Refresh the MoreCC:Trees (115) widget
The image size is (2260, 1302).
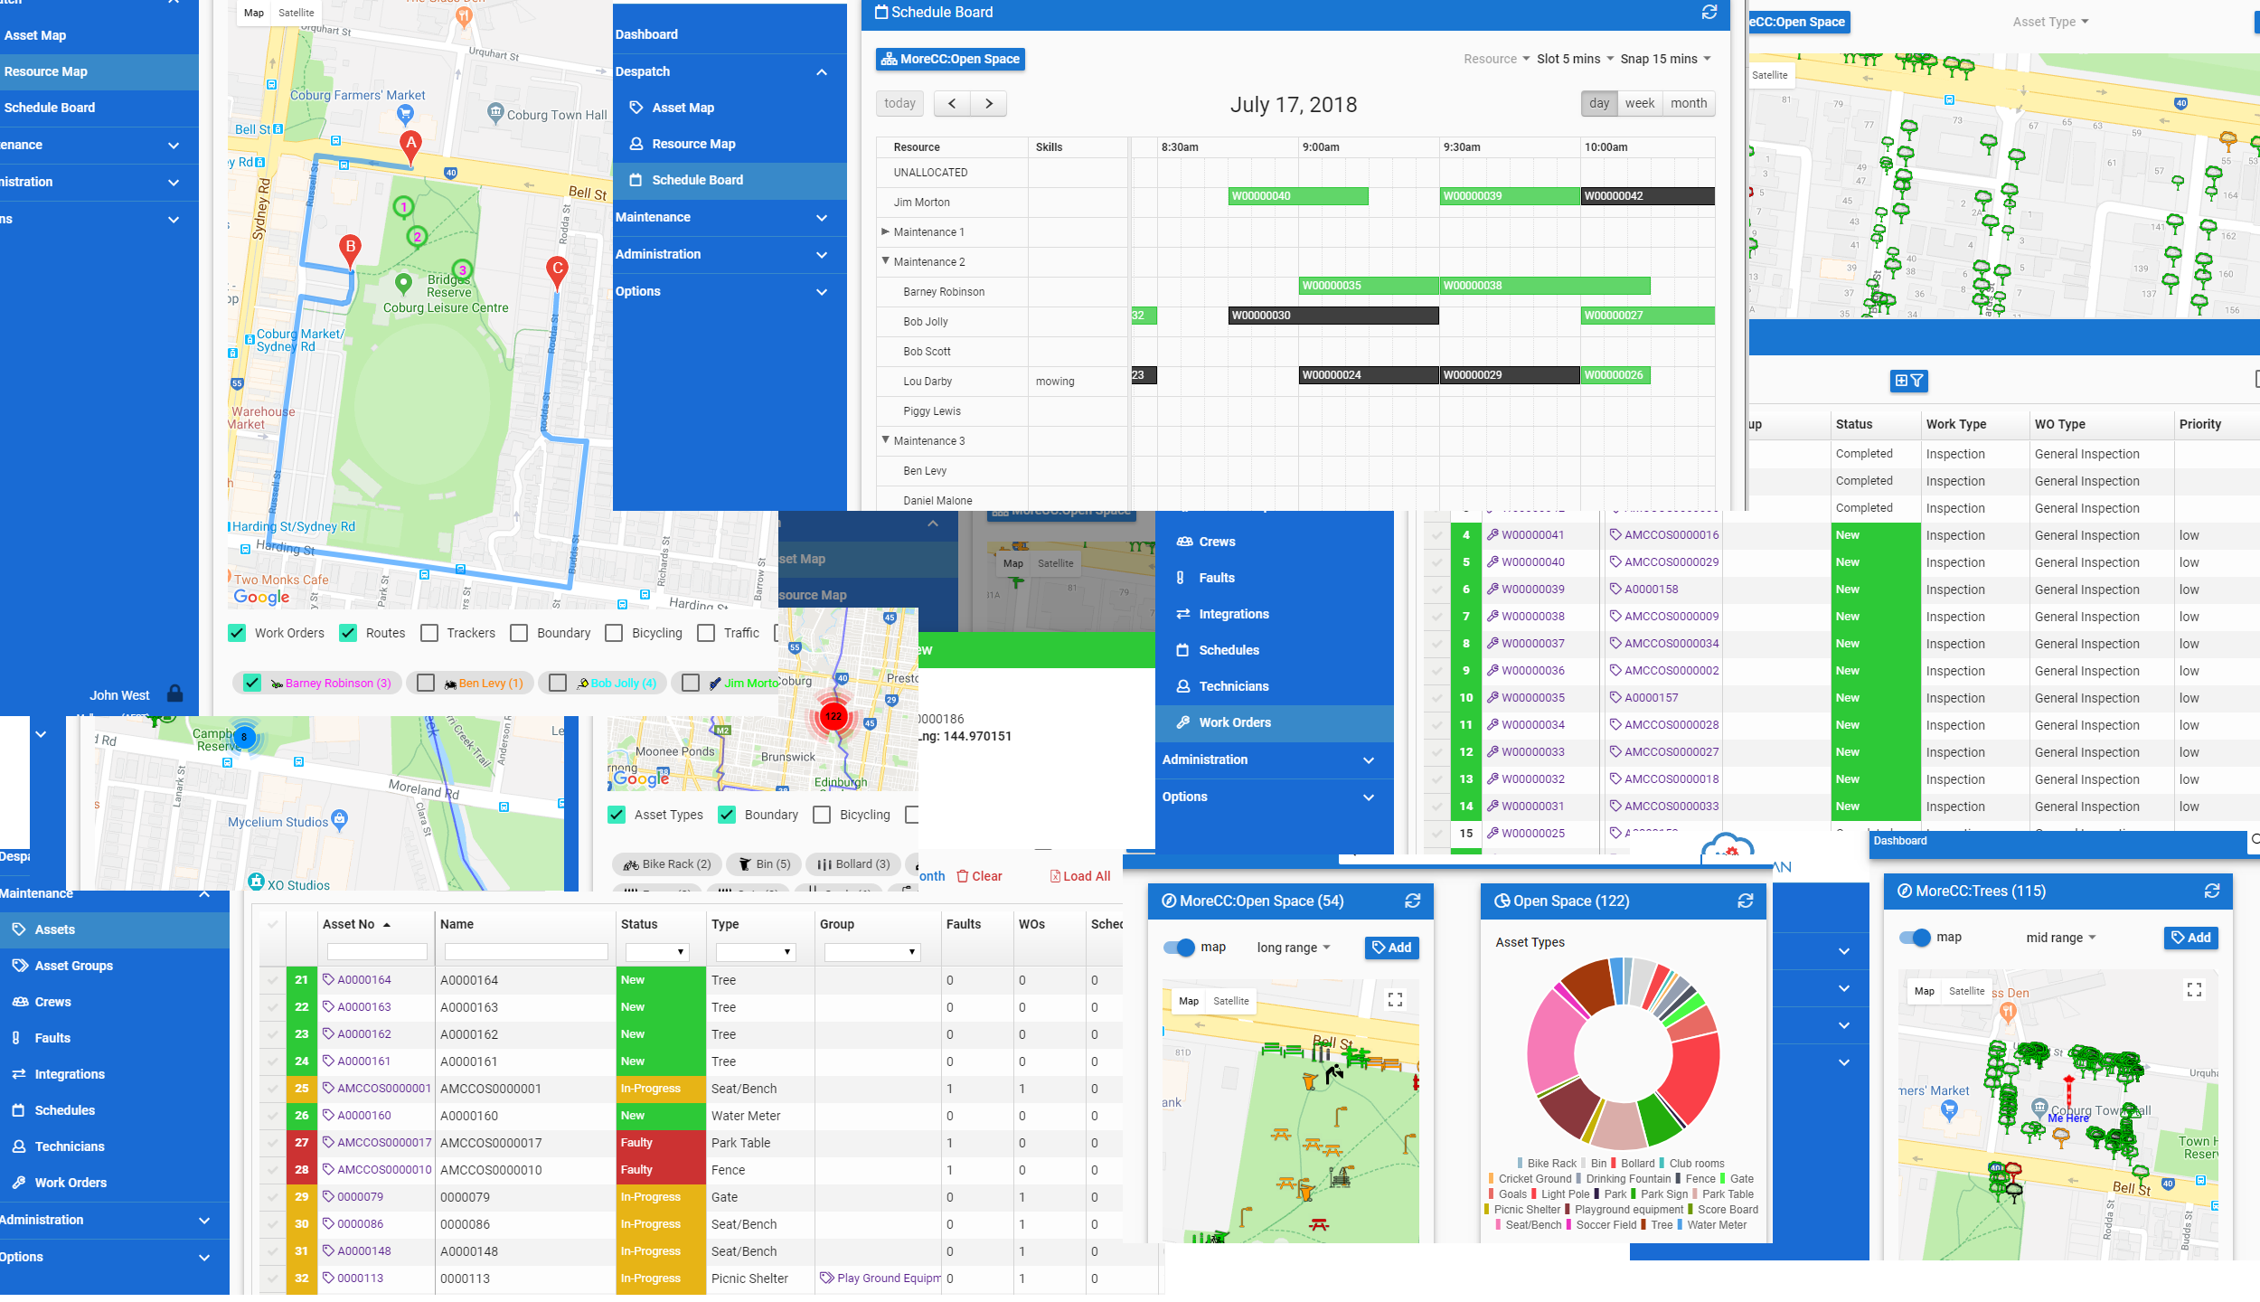pos(2211,891)
